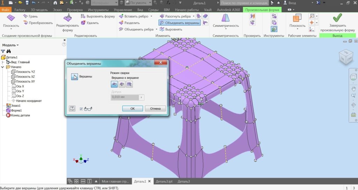Switch to the Деталь3.ipt document tab
The height and width of the screenshot is (190, 358).
pyautogui.click(x=164, y=181)
